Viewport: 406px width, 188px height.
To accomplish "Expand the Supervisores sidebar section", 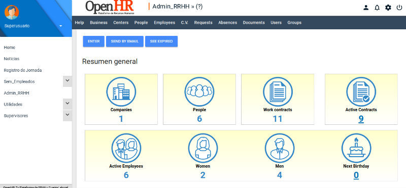I will coord(67,115).
